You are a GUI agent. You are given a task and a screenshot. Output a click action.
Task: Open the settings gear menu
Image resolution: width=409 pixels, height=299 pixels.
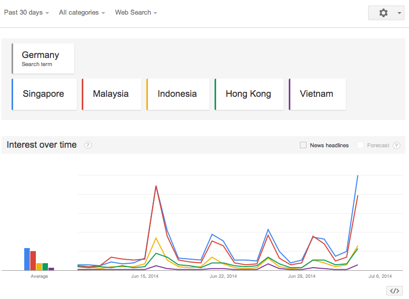click(383, 13)
